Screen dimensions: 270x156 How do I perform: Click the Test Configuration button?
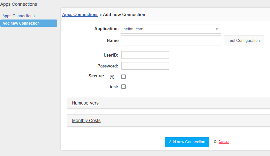coord(244,40)
